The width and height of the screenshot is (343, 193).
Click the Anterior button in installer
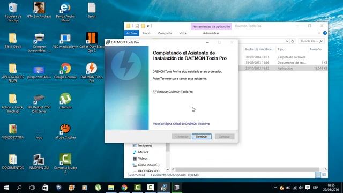pyautogui.click(x=181, y=137)
